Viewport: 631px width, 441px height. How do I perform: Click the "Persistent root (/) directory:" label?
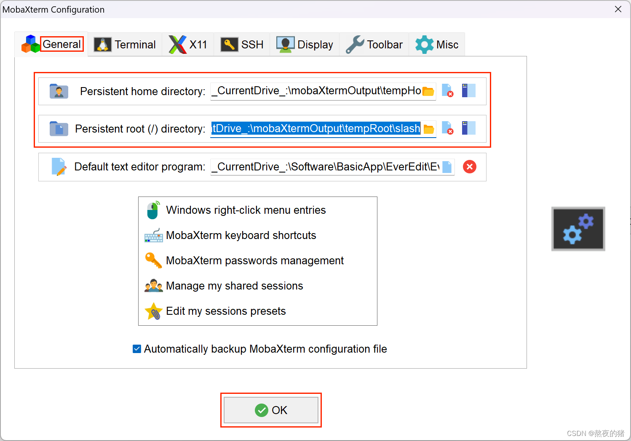(140, 129)
